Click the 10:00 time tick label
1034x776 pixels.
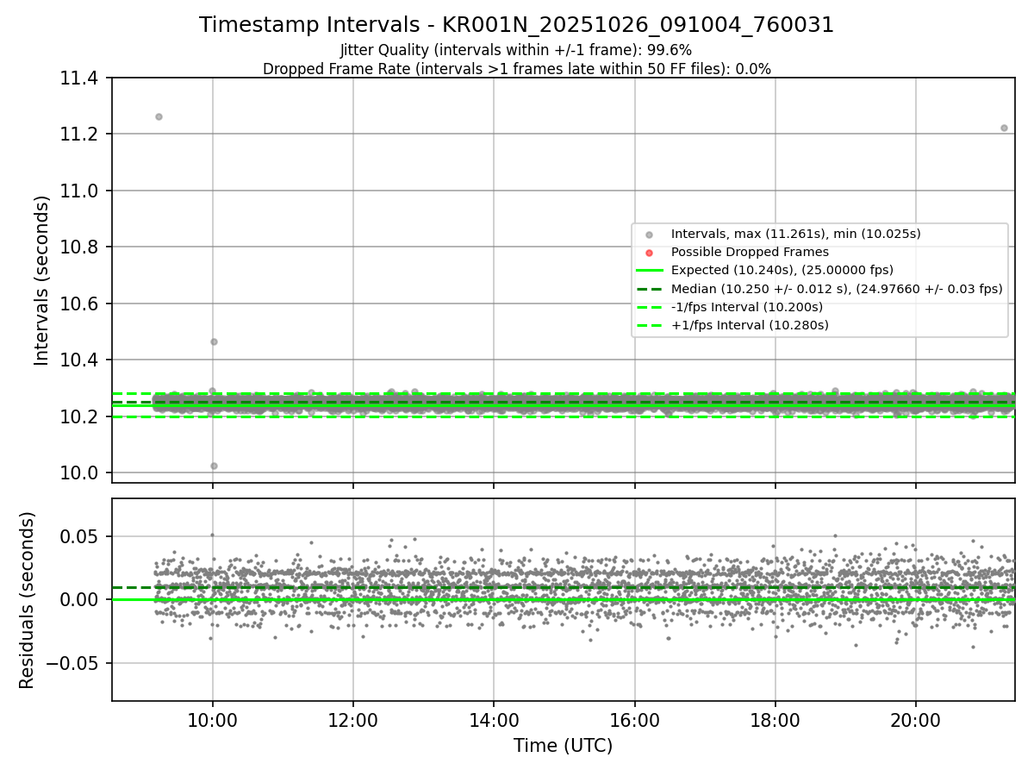213,722
